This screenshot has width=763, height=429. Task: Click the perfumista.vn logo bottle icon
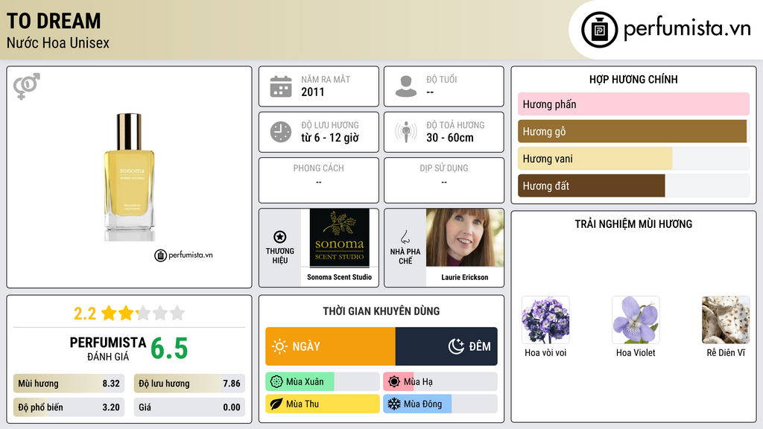[x=599, y=30]
